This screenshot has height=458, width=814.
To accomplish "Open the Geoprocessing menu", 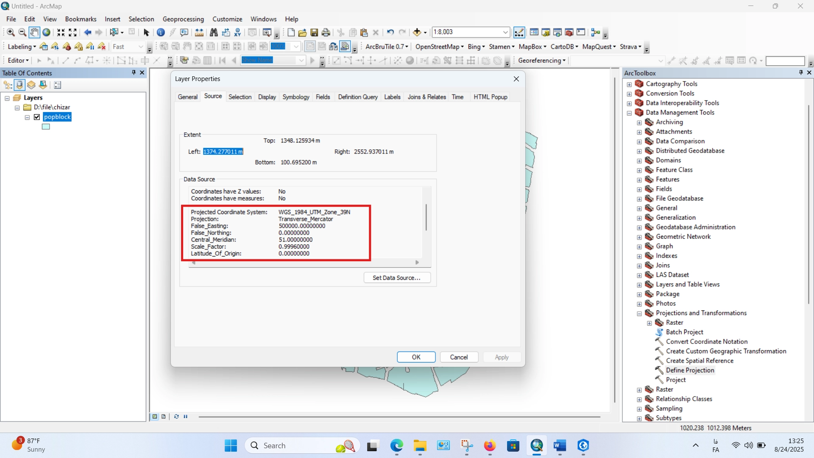I will [x=183, y=19].
